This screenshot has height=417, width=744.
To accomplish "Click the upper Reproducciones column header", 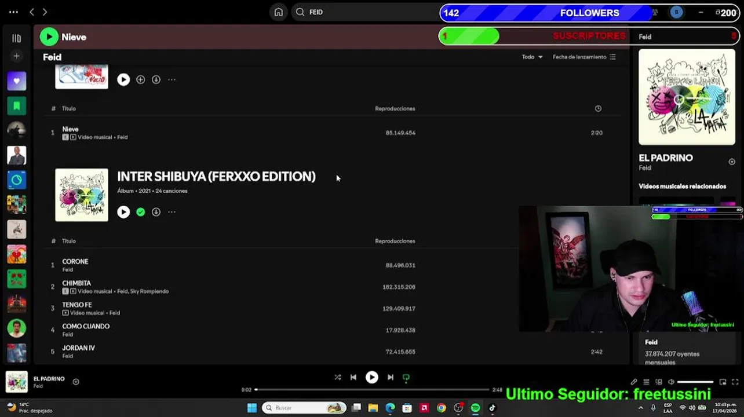I will [x=395, y=108].
